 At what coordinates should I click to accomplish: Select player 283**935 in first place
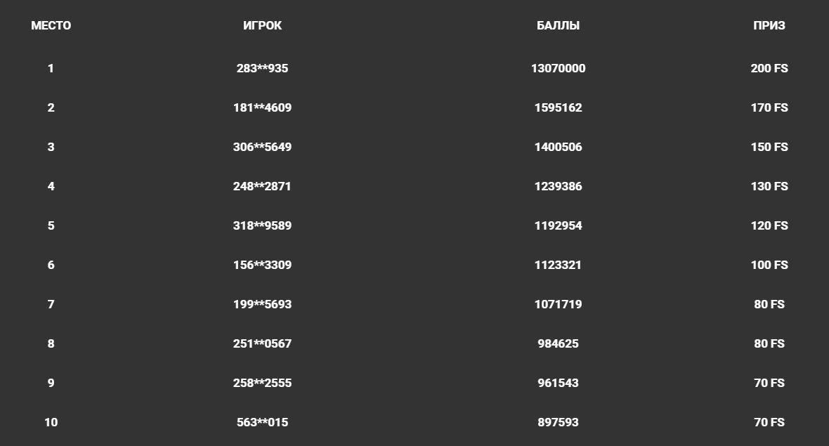coord(262,68)
